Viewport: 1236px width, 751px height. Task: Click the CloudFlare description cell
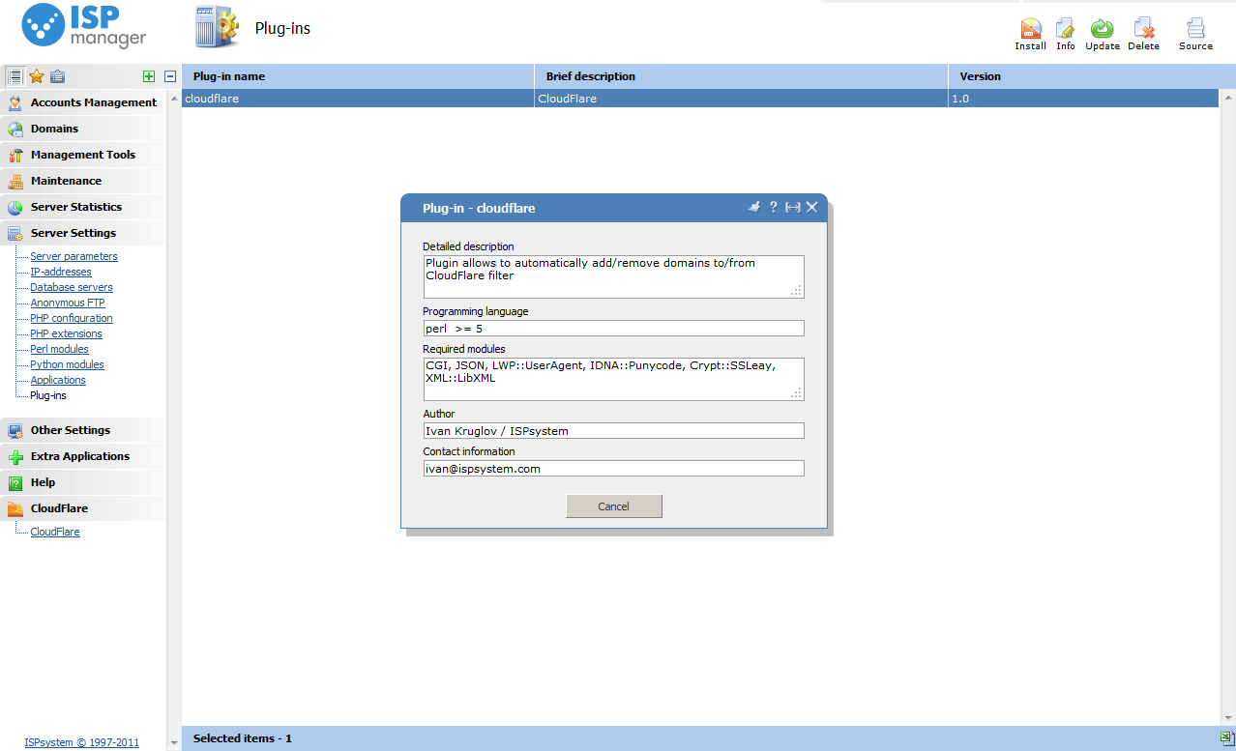tap(741, 99)
